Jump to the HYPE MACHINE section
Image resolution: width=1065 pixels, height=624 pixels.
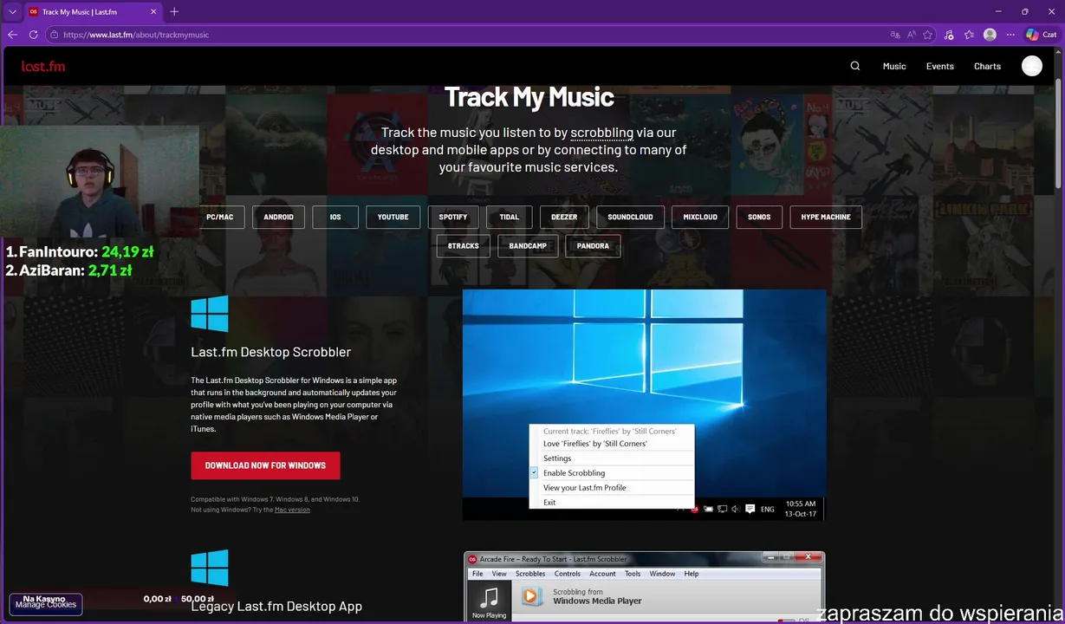pyautogui.click(x=826, y=217)
